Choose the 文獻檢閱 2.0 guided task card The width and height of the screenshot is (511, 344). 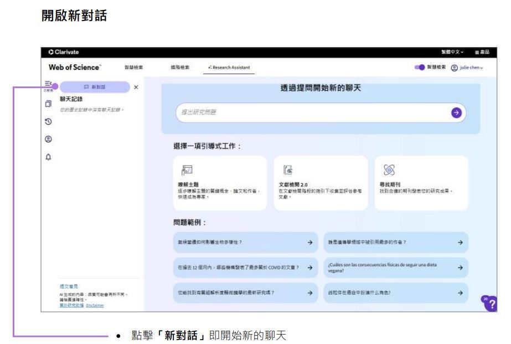[321, 183]
